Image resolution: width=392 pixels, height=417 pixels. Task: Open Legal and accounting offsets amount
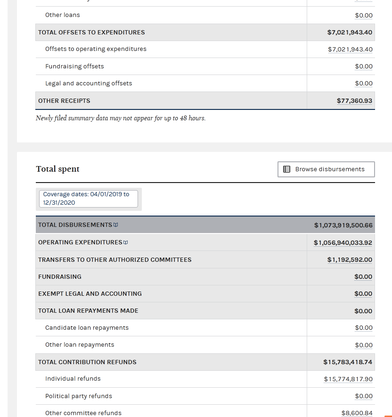[364, 83]
